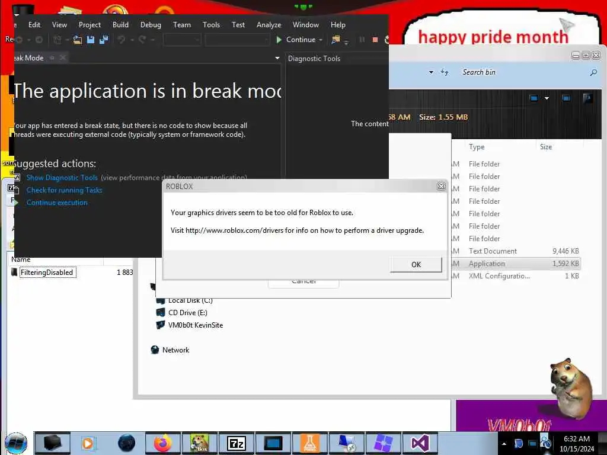
Task: Click the taskbar clock showing 6:32 AM
Action: 576,444
